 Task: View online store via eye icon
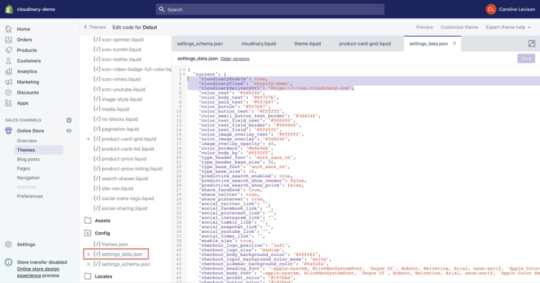click(69, 131)
